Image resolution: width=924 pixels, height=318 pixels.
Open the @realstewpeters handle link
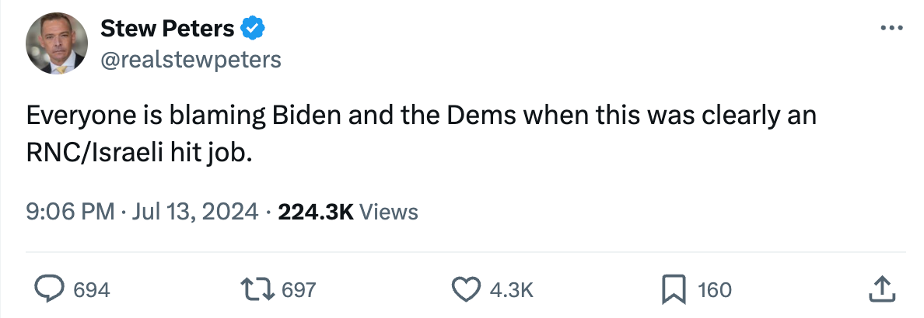click(191, 59)
